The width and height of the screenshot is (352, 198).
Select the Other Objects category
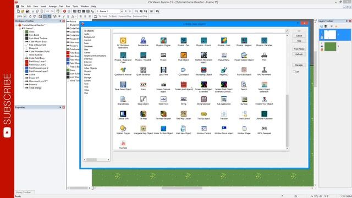pyautogui.click(x=90, y=68)
